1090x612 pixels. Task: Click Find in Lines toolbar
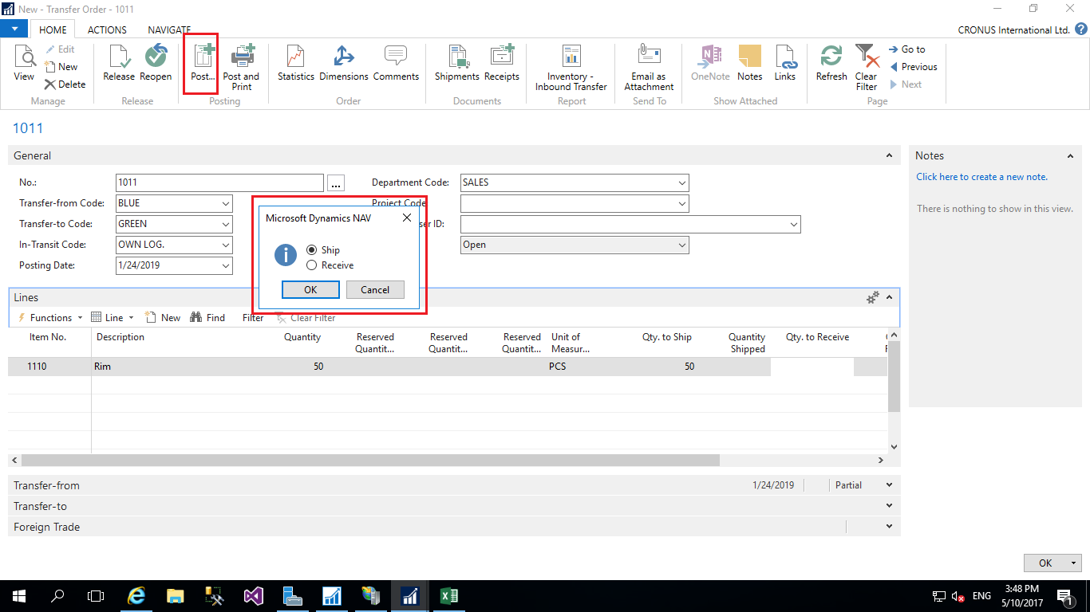(x=207, y=317)
